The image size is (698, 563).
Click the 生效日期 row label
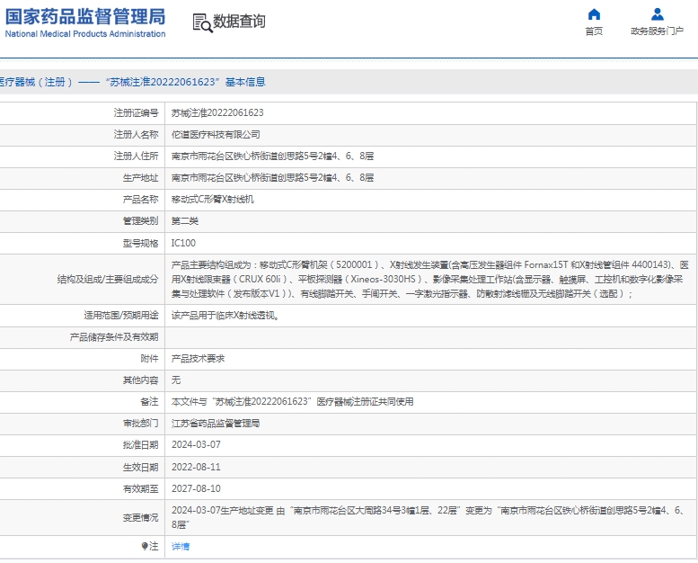(141, 467)
